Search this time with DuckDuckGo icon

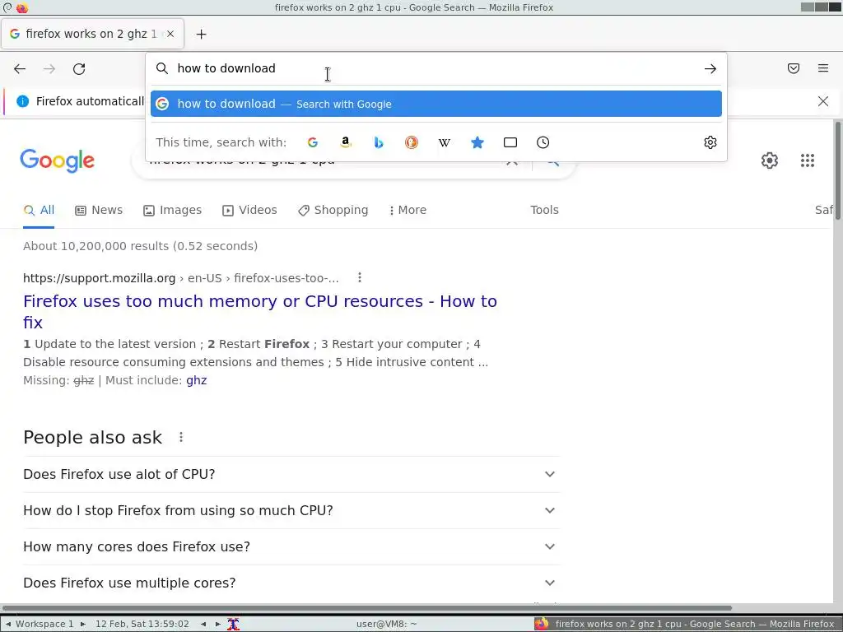point(412,142)
